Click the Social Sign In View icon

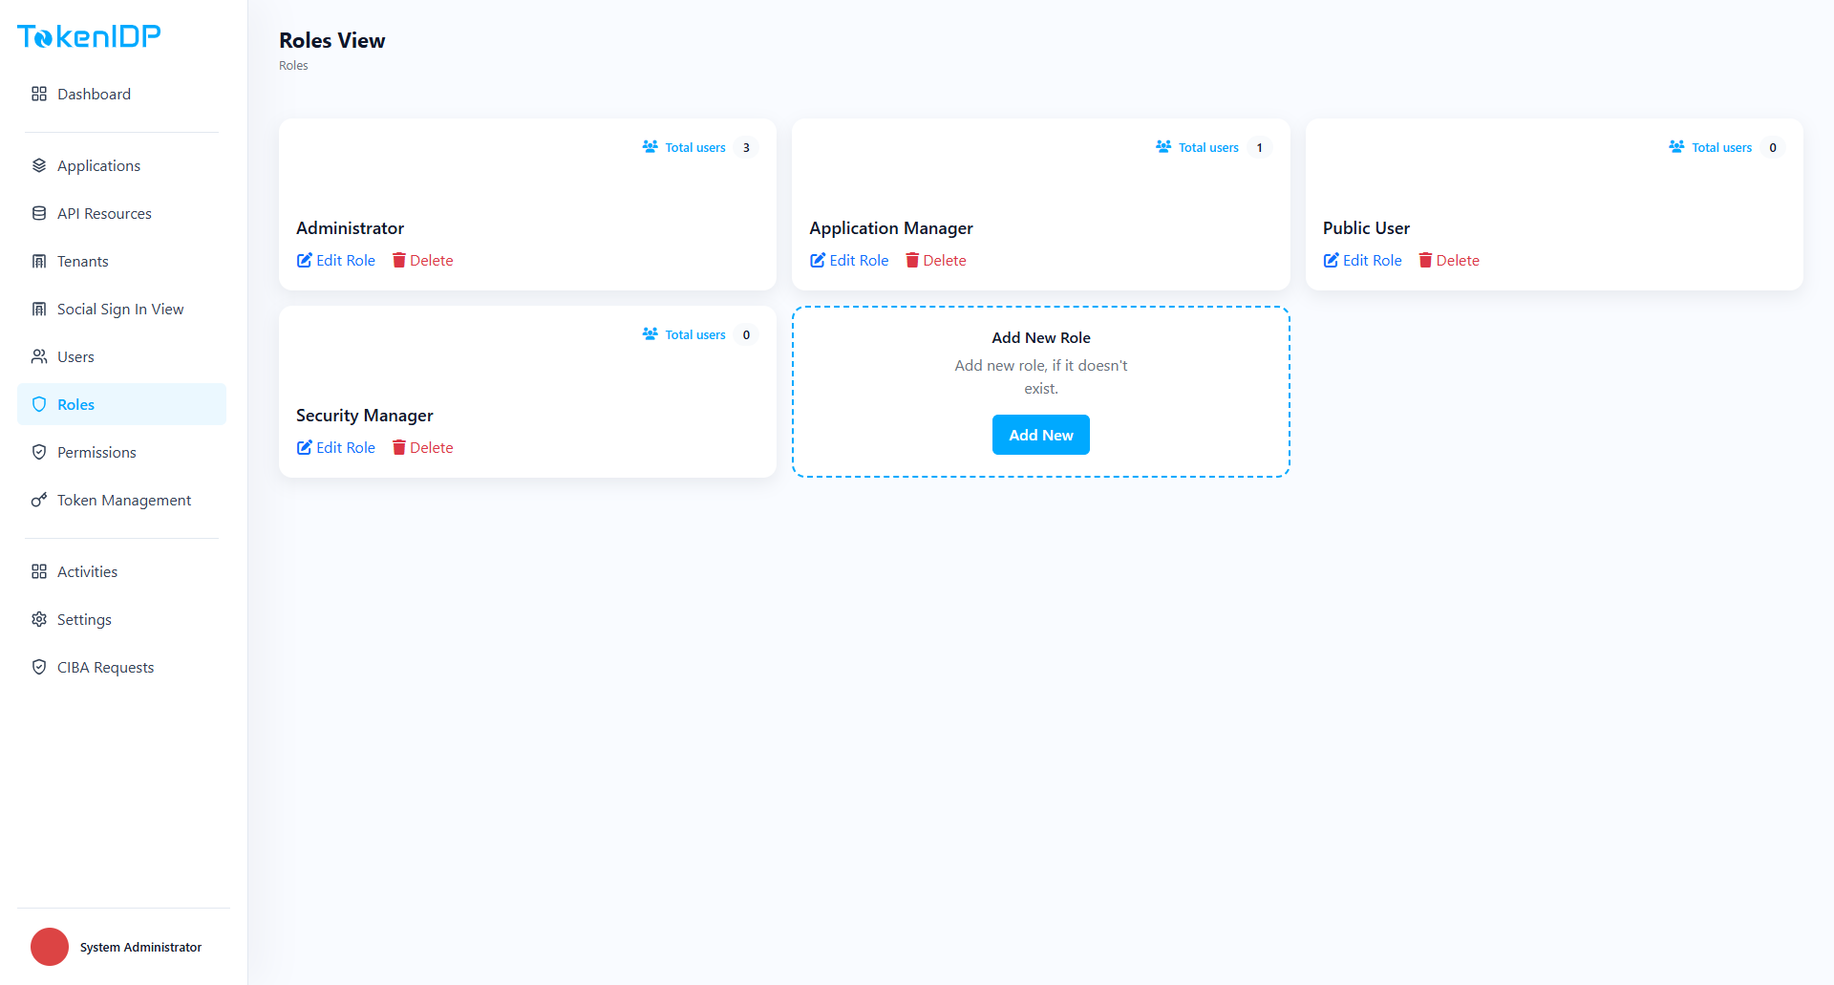(x=39, y=309)
